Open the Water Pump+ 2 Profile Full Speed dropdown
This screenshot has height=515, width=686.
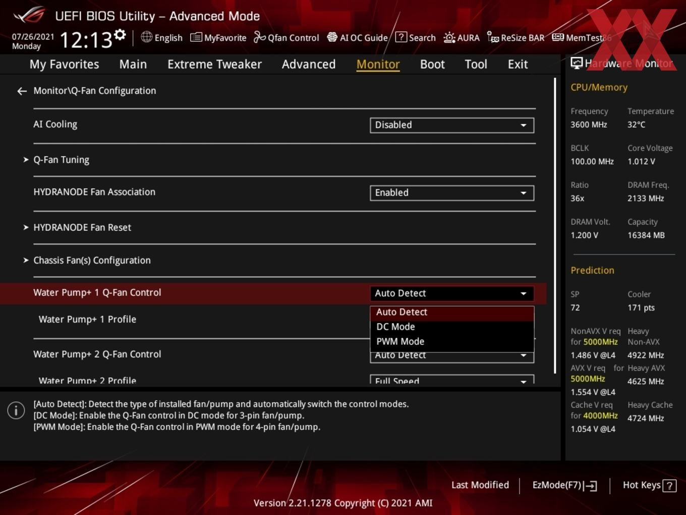click(x=452, y=379)
